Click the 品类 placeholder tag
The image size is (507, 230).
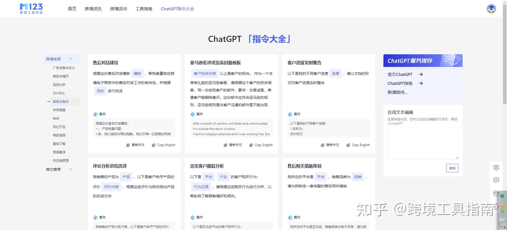point(358,177)
